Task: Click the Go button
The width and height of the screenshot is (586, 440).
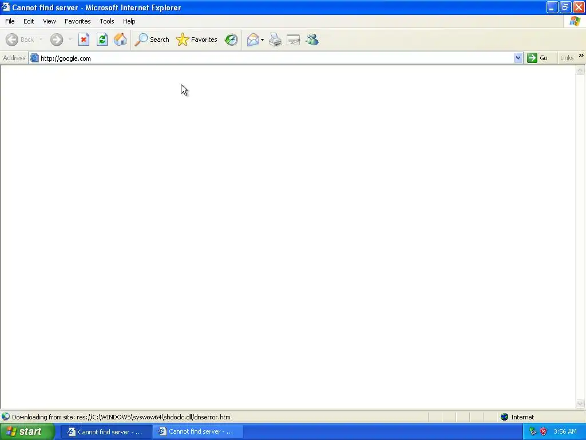Action: click(537, 58)
